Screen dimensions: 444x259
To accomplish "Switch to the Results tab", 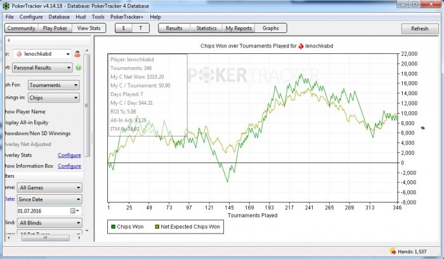I will [174, 28].
